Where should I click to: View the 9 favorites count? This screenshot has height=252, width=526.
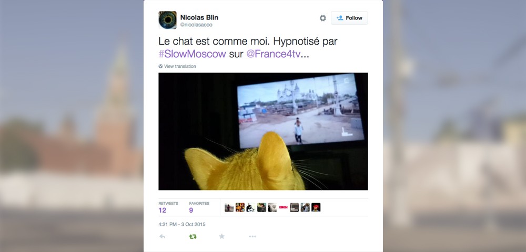point(191,210)
